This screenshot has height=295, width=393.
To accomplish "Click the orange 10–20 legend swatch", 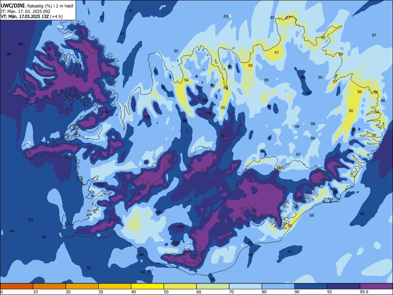I will [50, 286].
